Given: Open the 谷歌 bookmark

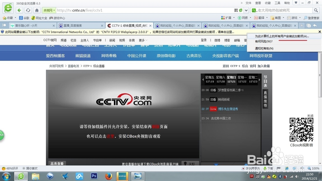Looking at the screenshot, I should [x=24, y=18].
